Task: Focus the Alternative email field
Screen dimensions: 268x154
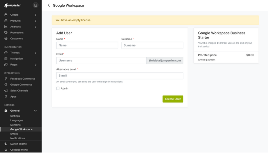Action: tap(120, 76)
